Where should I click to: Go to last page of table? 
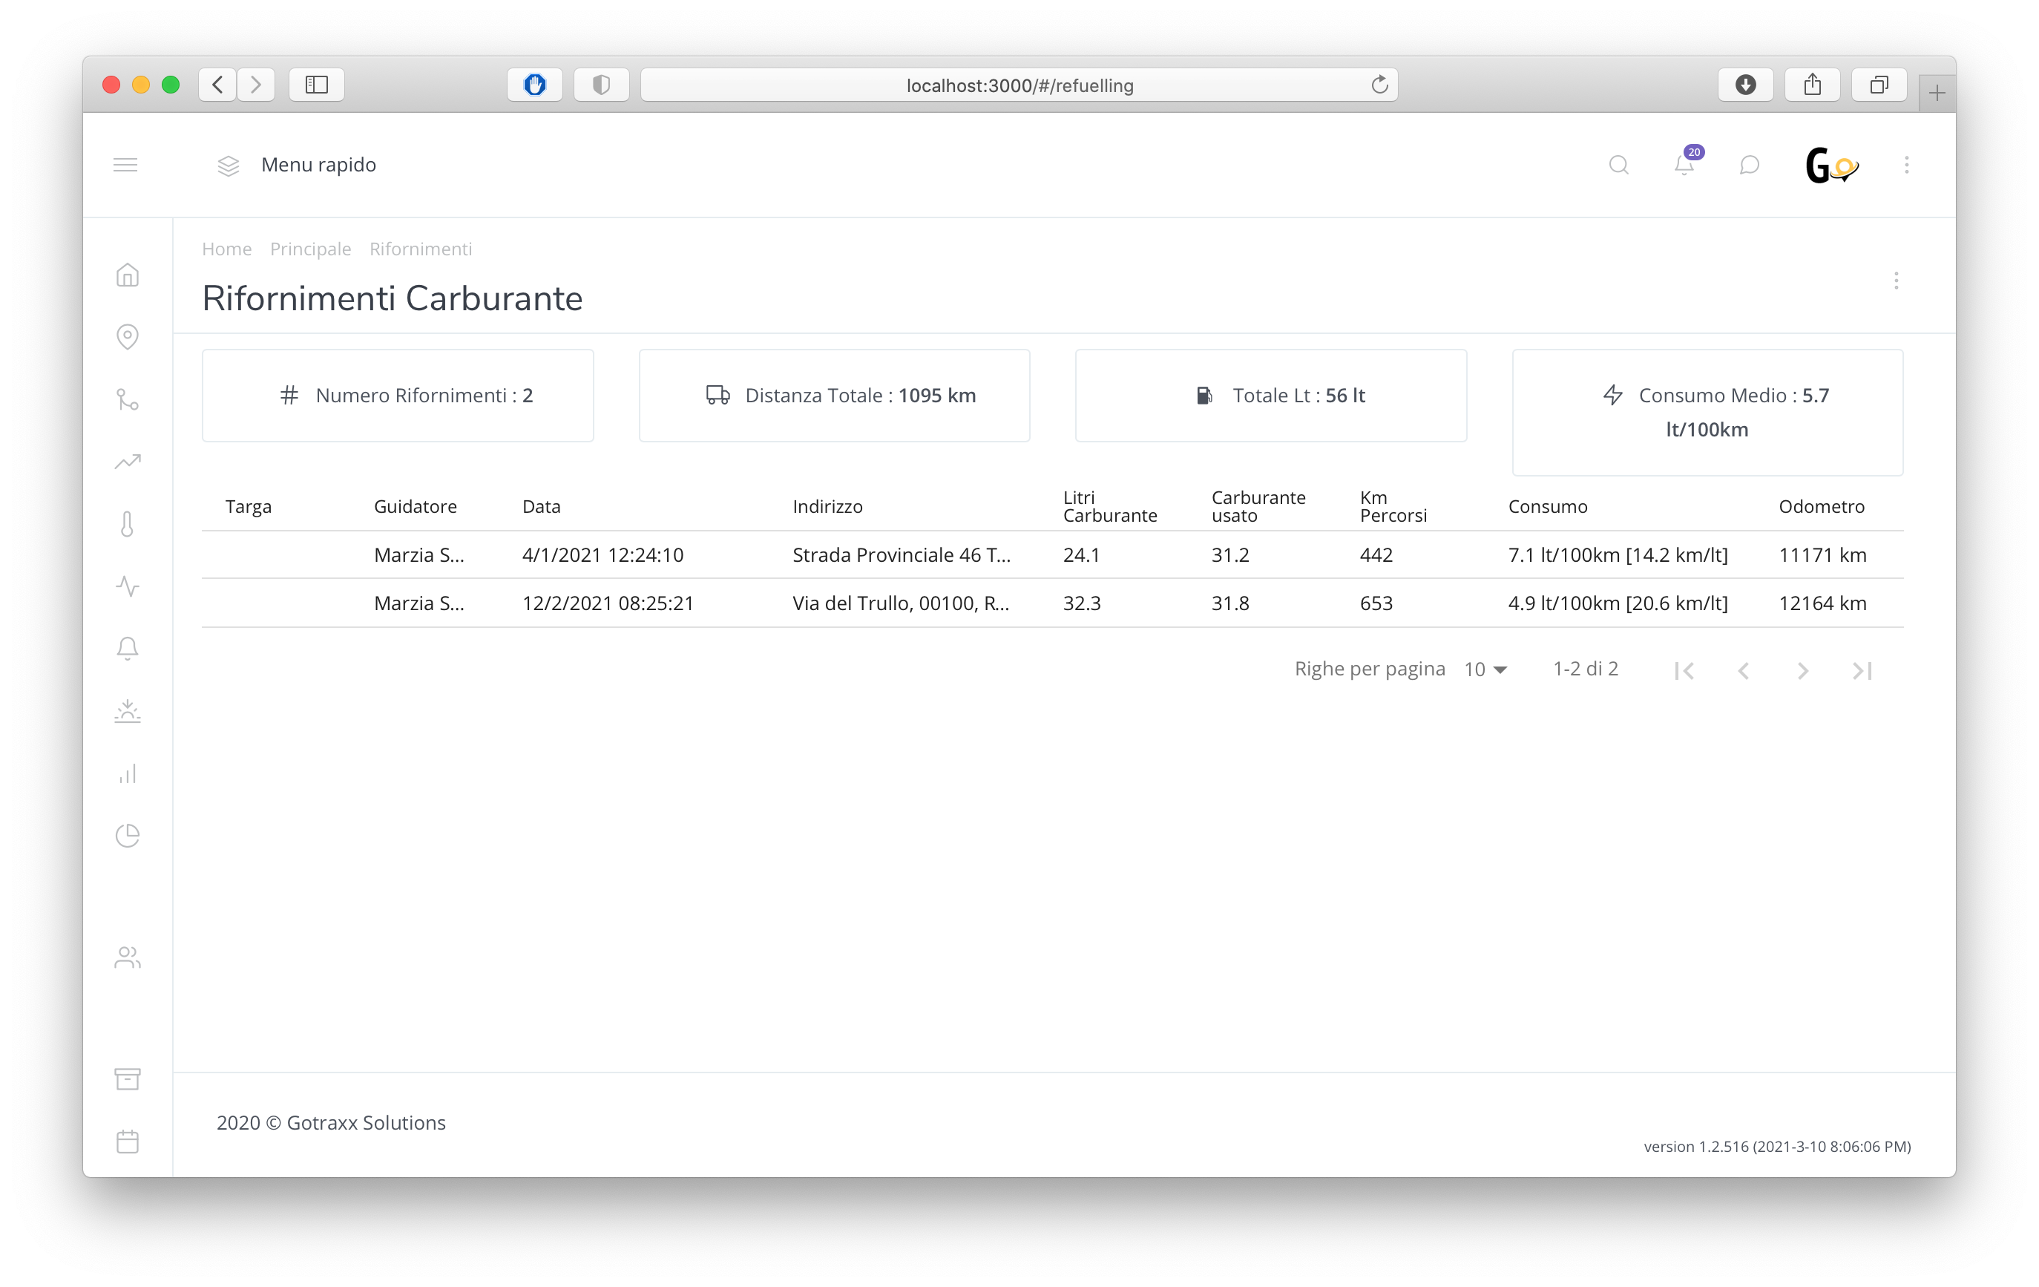1861,671
